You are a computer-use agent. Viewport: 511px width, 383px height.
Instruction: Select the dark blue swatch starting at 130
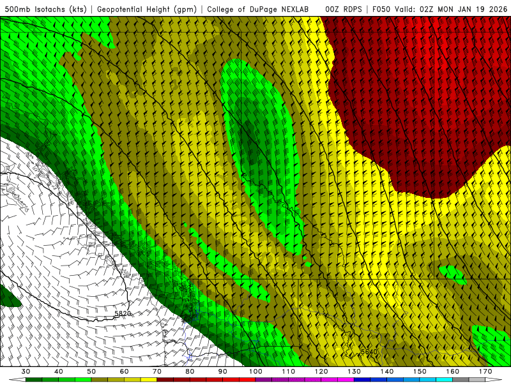[362, 380]
